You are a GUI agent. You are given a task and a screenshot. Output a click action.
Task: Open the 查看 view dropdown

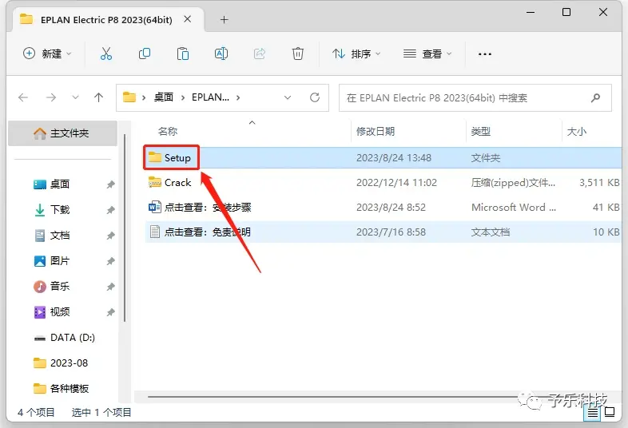point(427,53)
